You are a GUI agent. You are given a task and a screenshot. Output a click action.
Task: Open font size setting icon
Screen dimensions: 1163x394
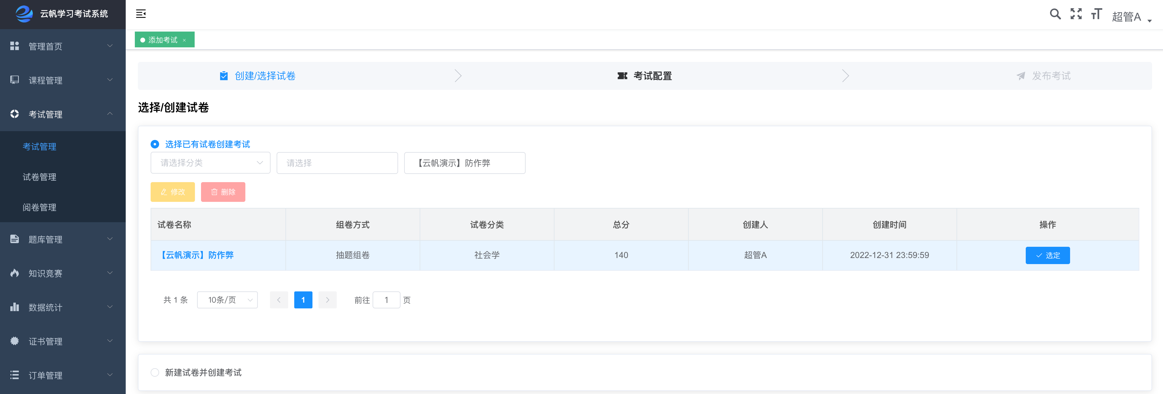pos(1096,14)
